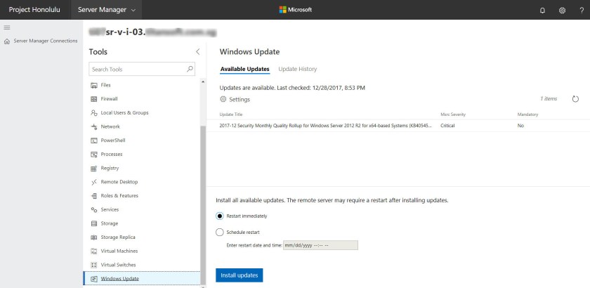Screen dimensions: 590x288
Task: Select the Registry tool icon
Action: coord(93,169)
